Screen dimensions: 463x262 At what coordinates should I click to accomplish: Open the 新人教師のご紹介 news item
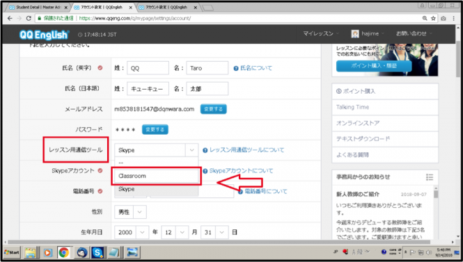[358, 194]
